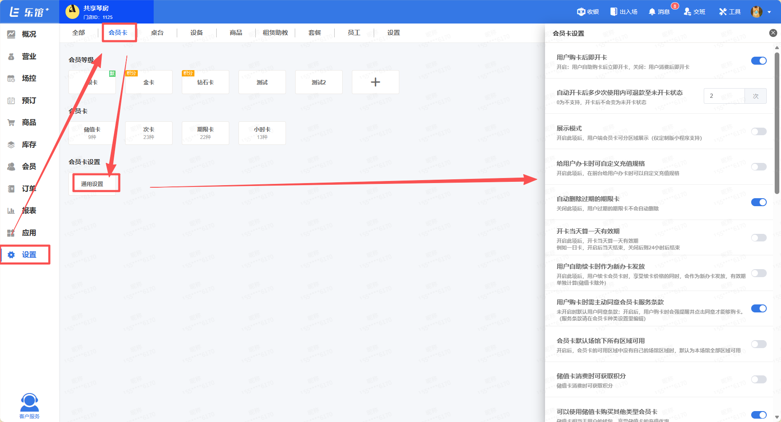Expand the user avatar dropdown arrow
This screenshot has width=781, height=422.
pos(769,12)
